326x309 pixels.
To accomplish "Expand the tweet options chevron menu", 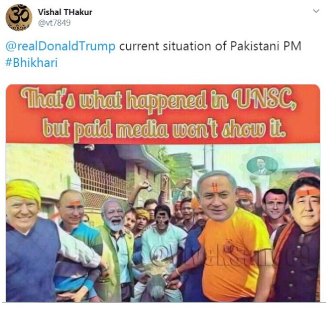I will pos(316,11).
